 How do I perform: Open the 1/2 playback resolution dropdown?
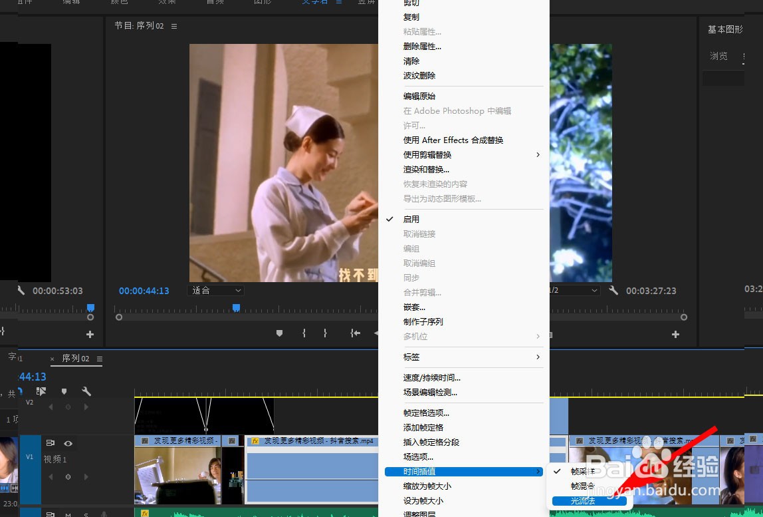[574, 290]
